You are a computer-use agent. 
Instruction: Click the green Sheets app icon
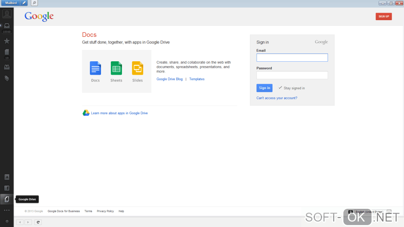point(116,68)
